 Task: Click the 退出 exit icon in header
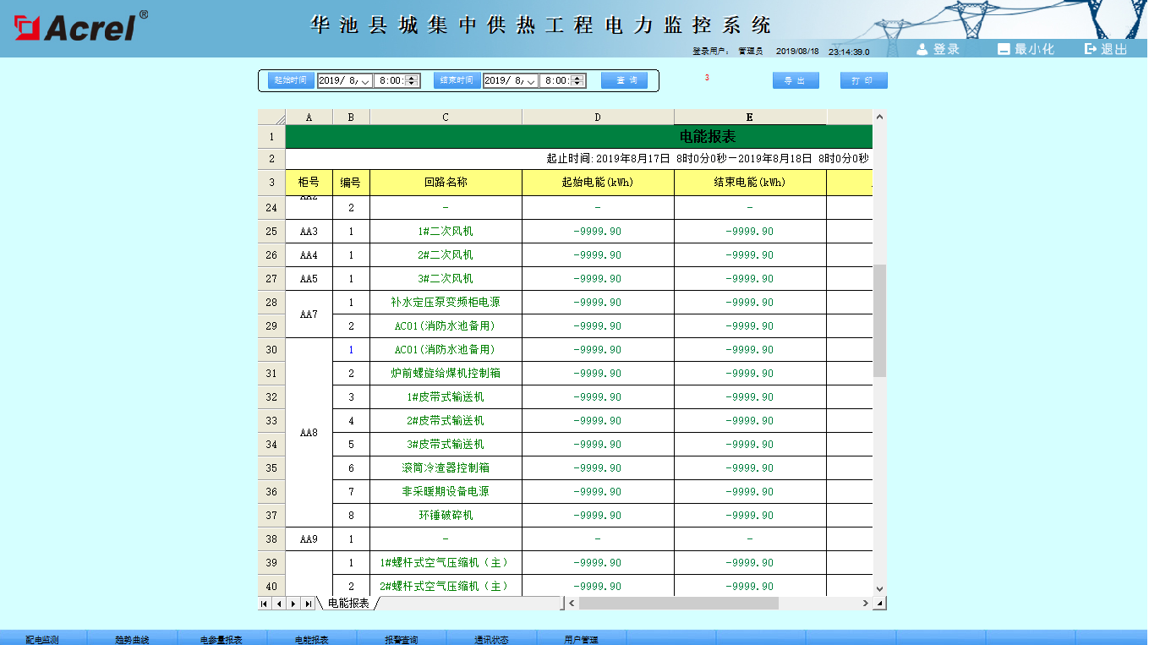pyautogui.click(x=1091, y=49)
